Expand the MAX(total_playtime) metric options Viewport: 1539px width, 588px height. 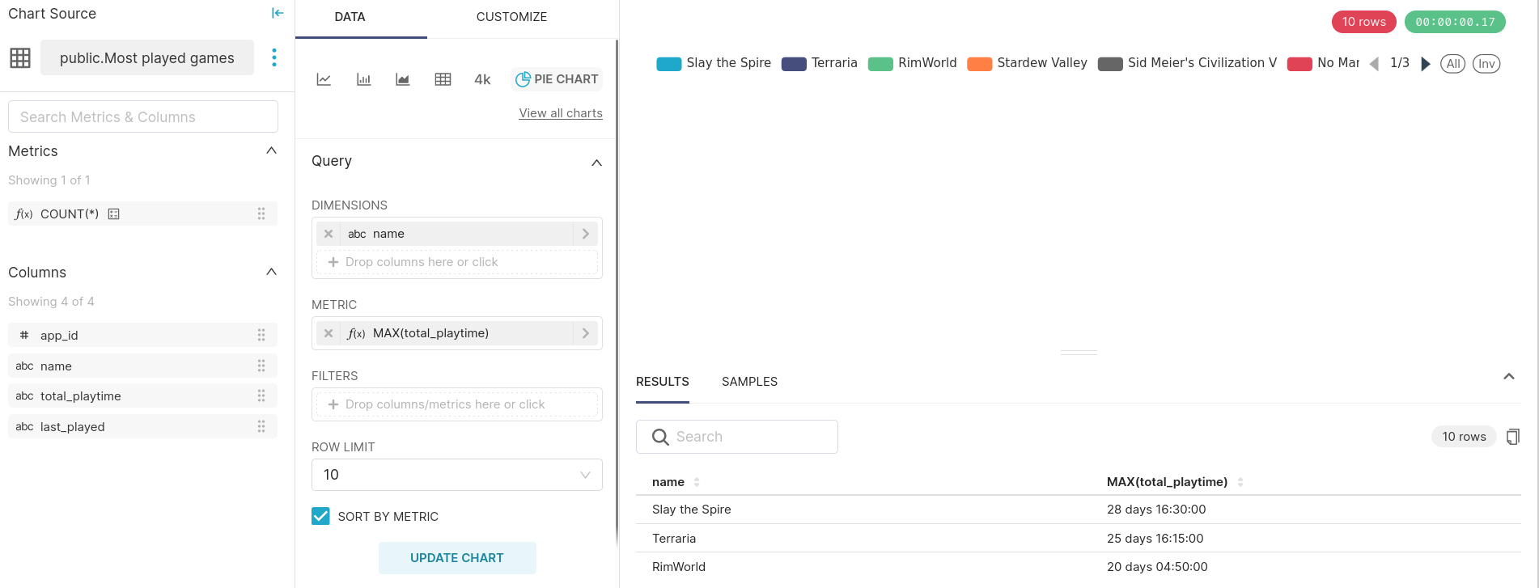(586, 333)
